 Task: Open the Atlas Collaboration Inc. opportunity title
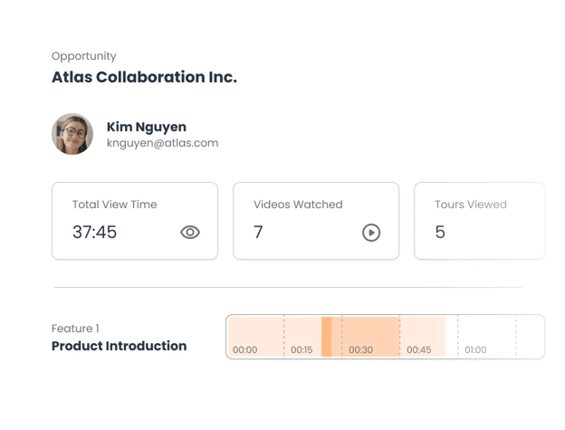[x=144, y=77]
